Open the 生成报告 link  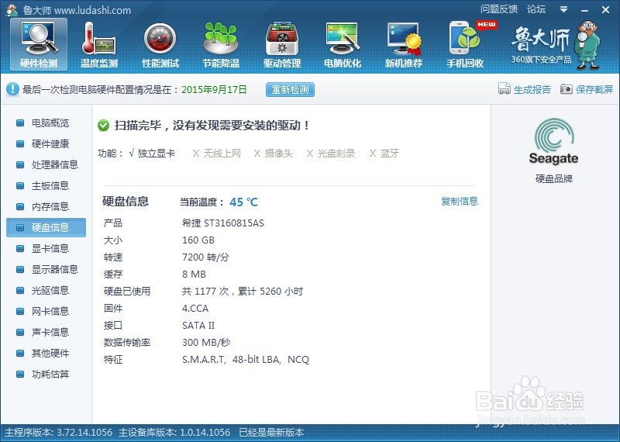click(532, 90)
